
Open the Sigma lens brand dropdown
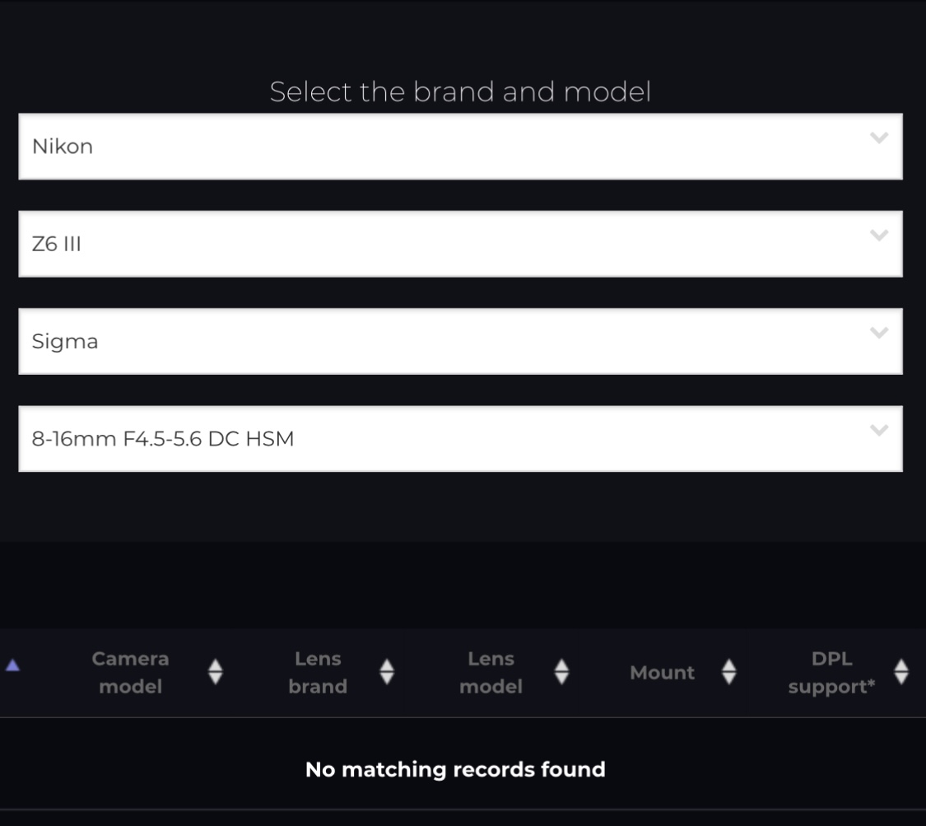tap(461, 342)
